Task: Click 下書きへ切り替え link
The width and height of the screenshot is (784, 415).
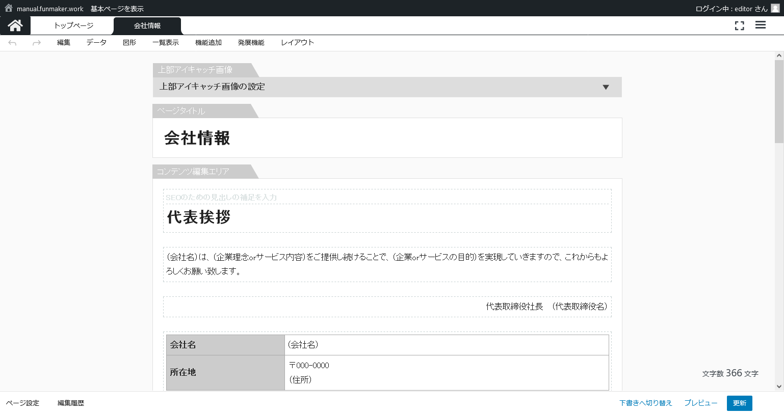Action: [x=646, y=403]
